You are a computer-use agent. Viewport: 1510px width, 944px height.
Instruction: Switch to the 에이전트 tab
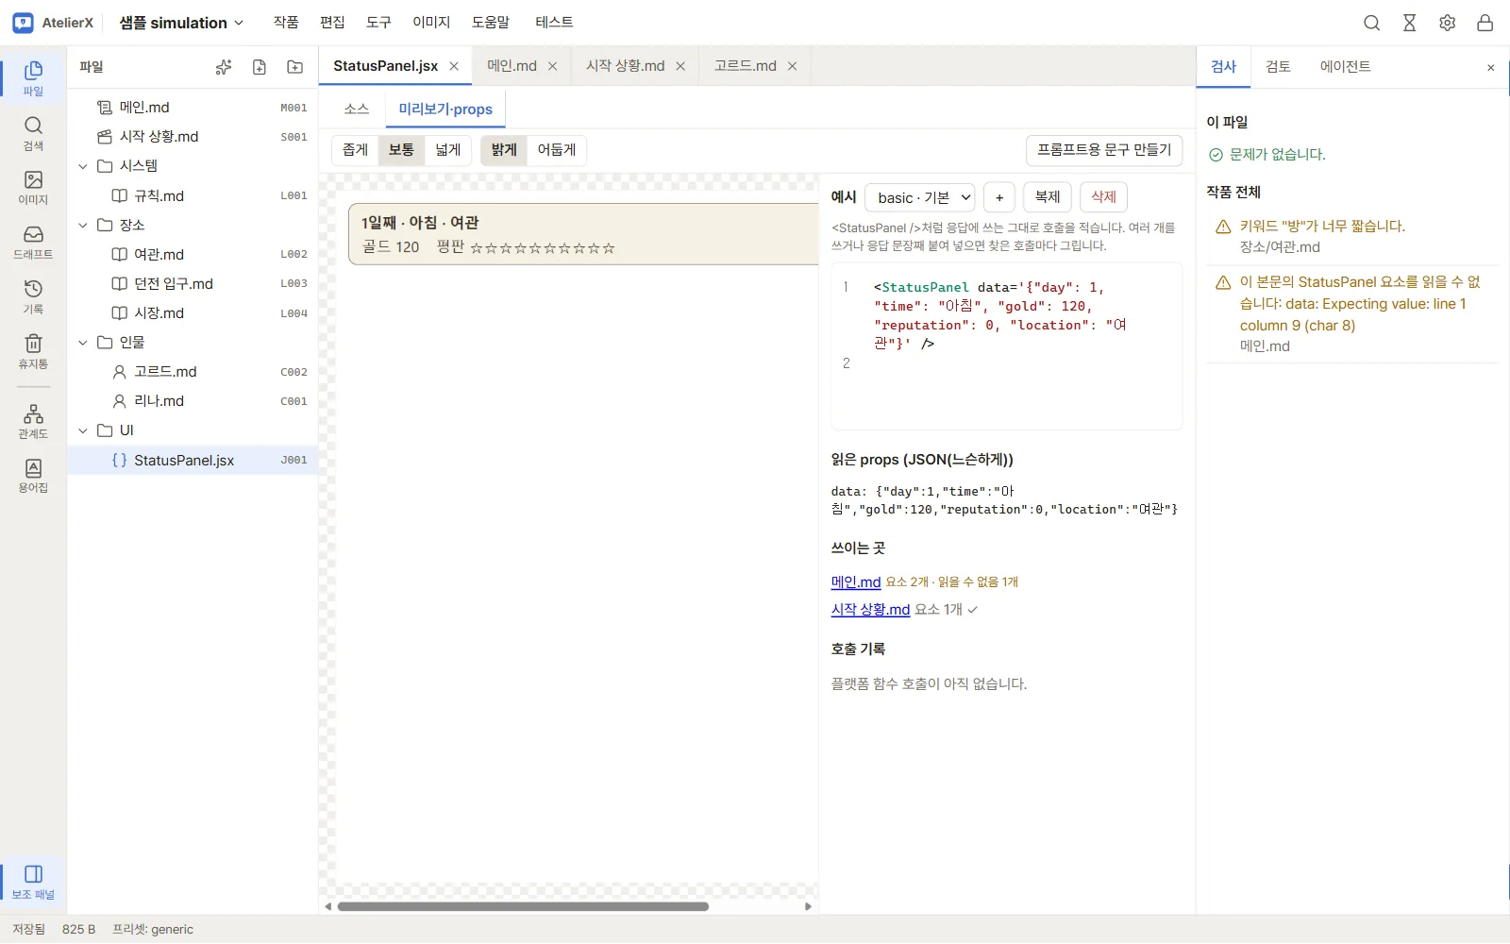1345,66
